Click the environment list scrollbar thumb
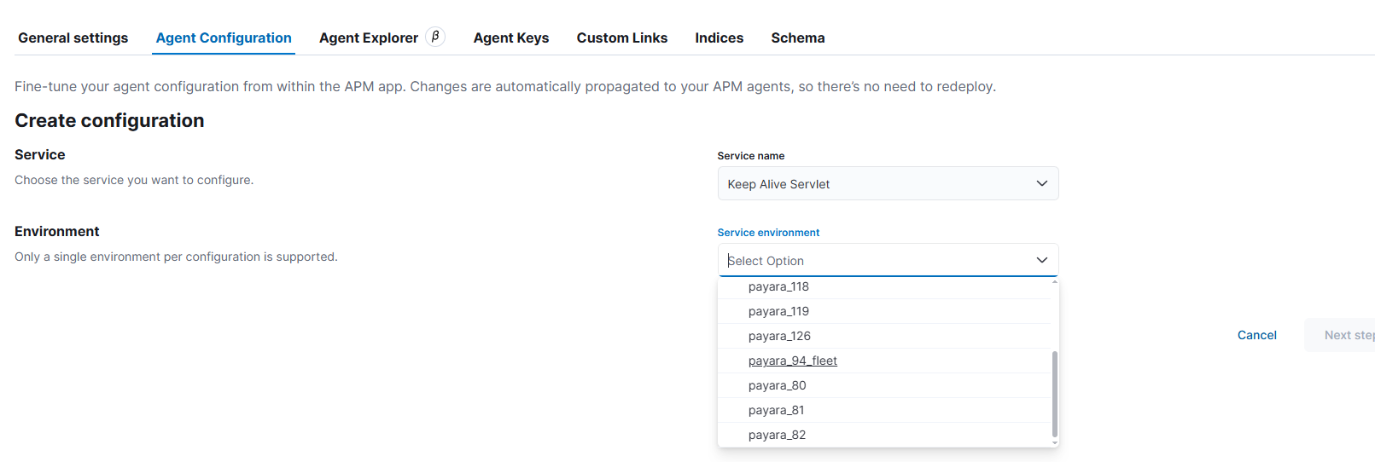 [x=1055, y=394]
